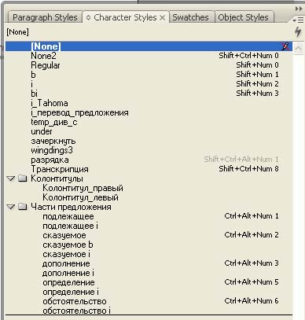Select the обстоятельство i style
Viewport: 305px width, 320px height.
149,311
